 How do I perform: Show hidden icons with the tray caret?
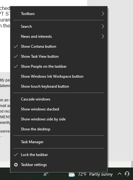[x=120, y=174]
